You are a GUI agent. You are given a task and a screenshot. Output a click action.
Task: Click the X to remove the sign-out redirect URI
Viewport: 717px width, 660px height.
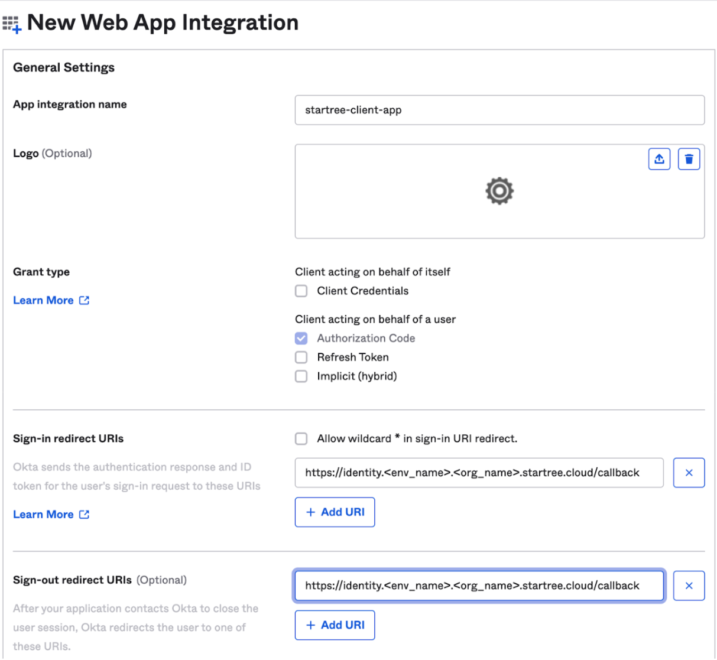(688, 585)
